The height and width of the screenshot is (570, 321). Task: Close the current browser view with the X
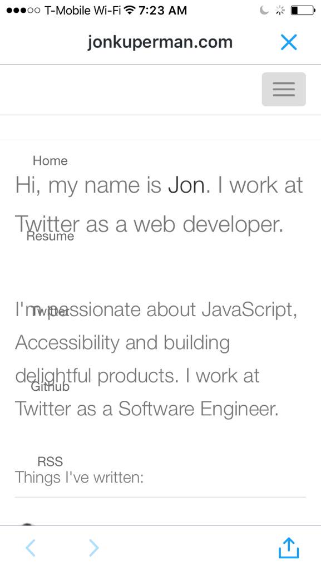(x=289, y=42)
